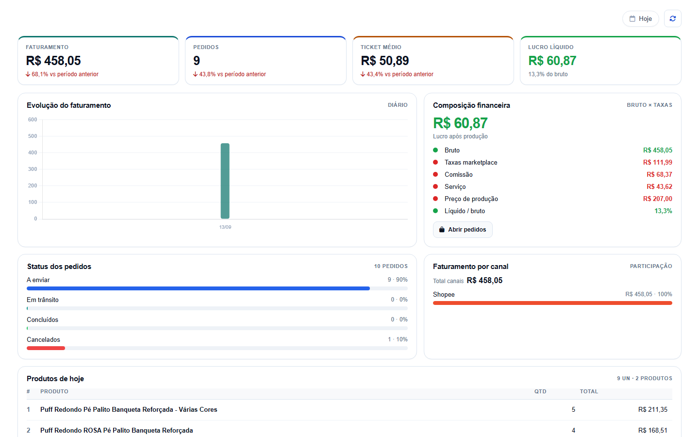Click the PRODUTO column header
Image resolution: width=699 pixels, height=437 pixels.
54,391
